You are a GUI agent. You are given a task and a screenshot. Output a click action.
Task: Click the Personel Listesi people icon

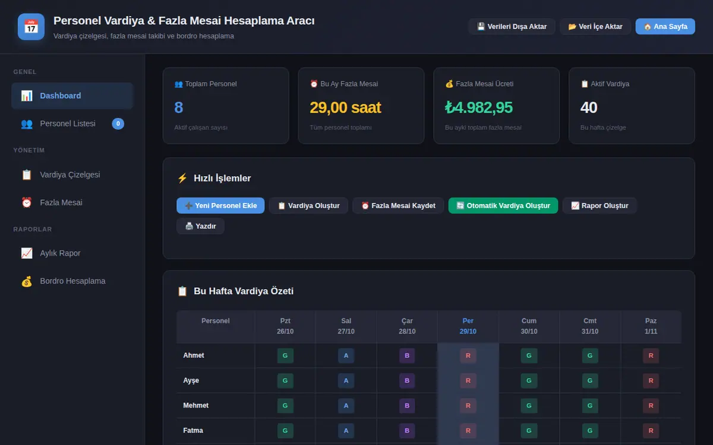(x=27, y=123)
